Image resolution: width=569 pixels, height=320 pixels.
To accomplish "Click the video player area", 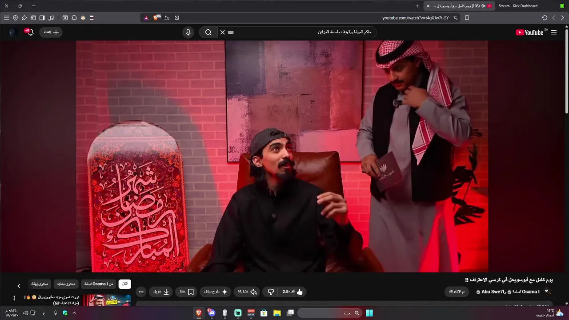I will point(282,156).
